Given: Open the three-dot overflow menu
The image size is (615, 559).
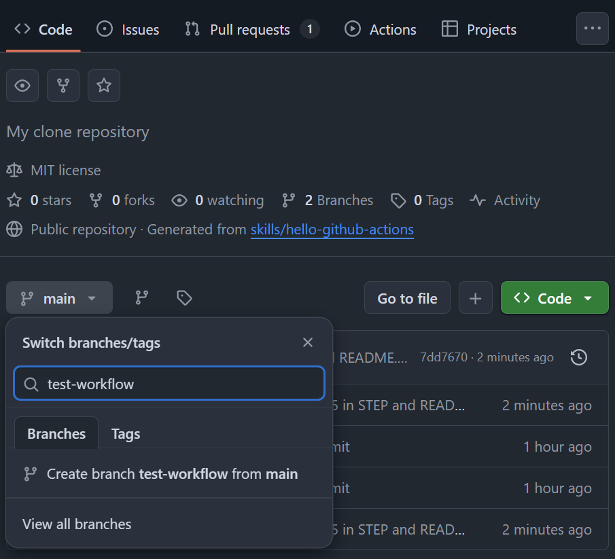Looking at the screenshot, I should click(592, 29).
